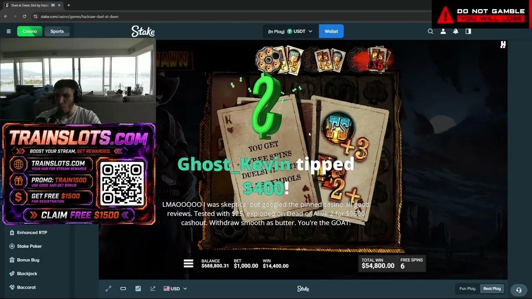Open the game hamburger menu
This screenshot has height=299, width=532.
coord(188,263)
